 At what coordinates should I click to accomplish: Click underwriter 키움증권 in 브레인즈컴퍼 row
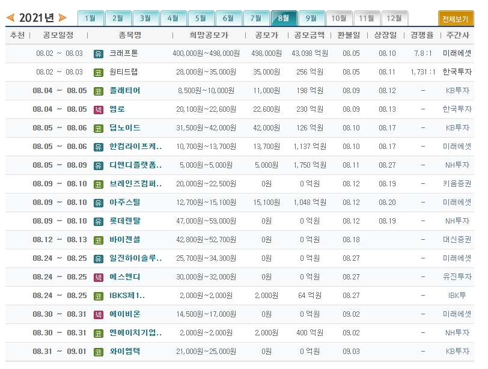(457, 183)
